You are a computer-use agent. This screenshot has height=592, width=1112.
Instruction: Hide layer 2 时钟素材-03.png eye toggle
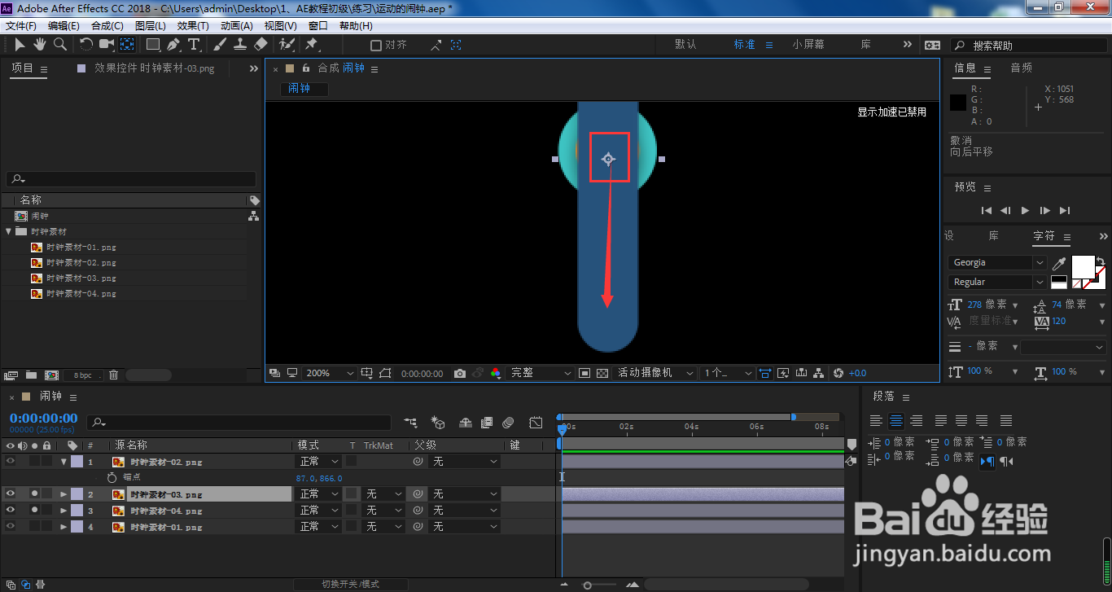11,494
